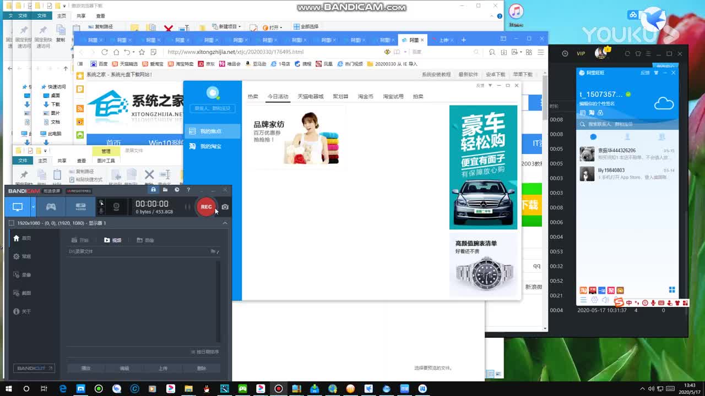Start recording with the red REC button
Viewport: 705px width, 396px height.
coord(206,207)
